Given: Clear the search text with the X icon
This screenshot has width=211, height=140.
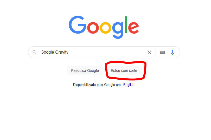Looking at the screenshot, I should coord(149,52).
